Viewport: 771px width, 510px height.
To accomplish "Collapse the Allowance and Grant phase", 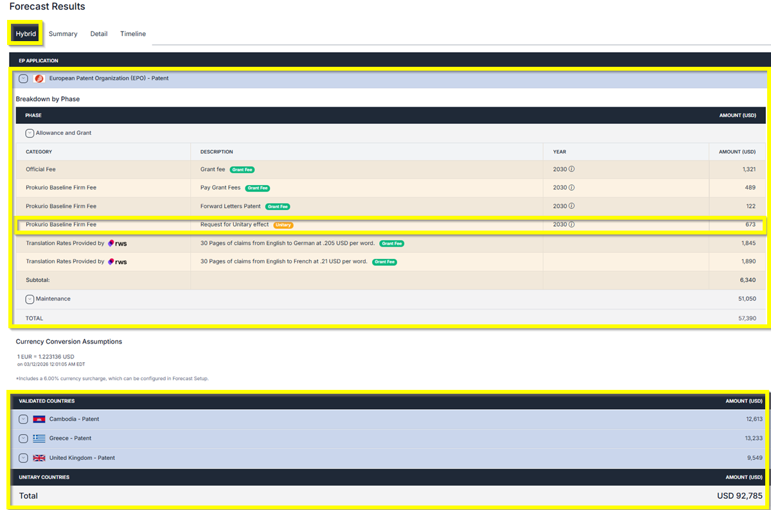I will click(30, 133).
